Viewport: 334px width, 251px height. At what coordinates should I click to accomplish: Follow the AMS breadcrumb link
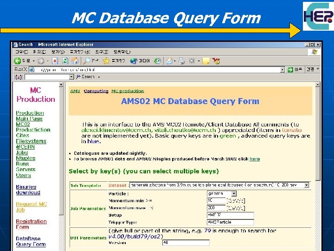[x=75, y=91]
